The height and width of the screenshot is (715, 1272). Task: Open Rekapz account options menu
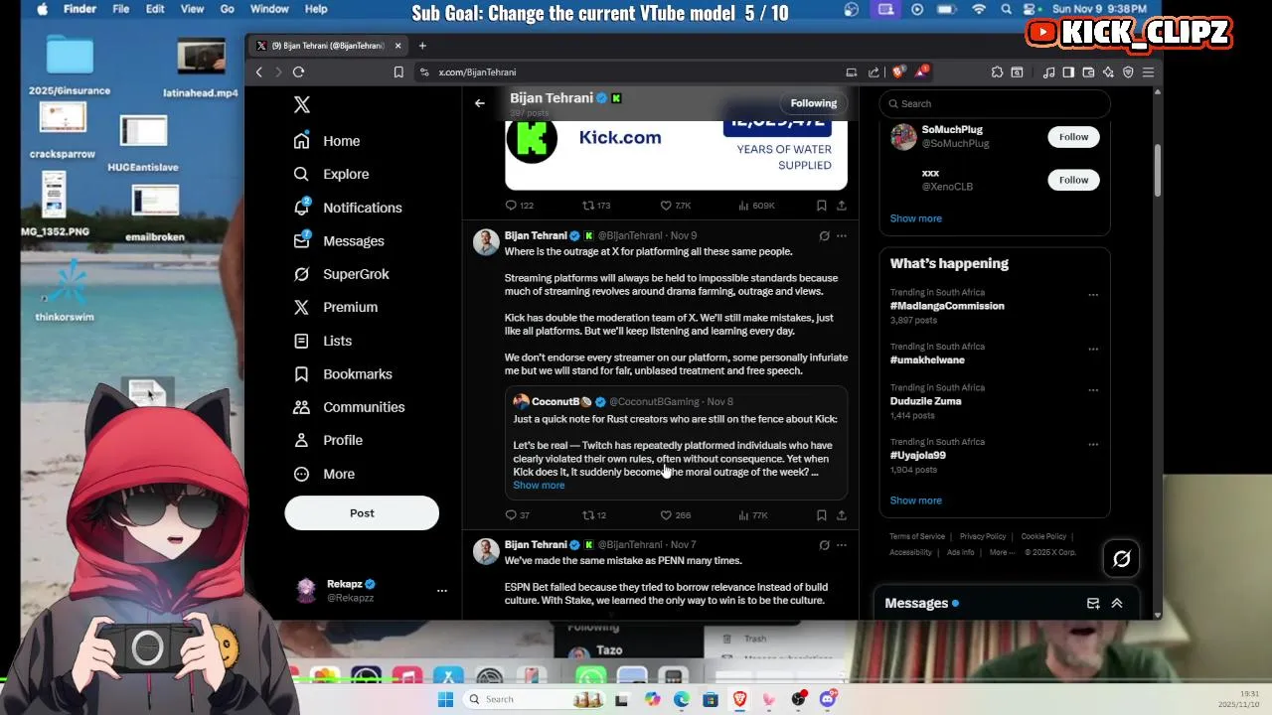coord(442,591)
